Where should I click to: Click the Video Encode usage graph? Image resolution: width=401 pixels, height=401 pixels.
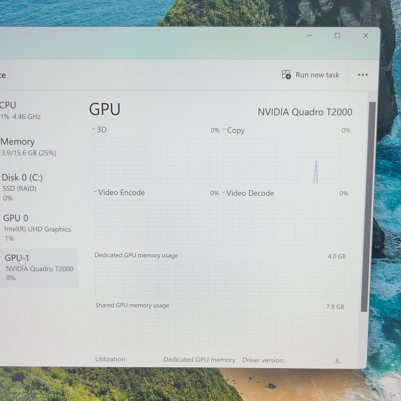[156, 222]
